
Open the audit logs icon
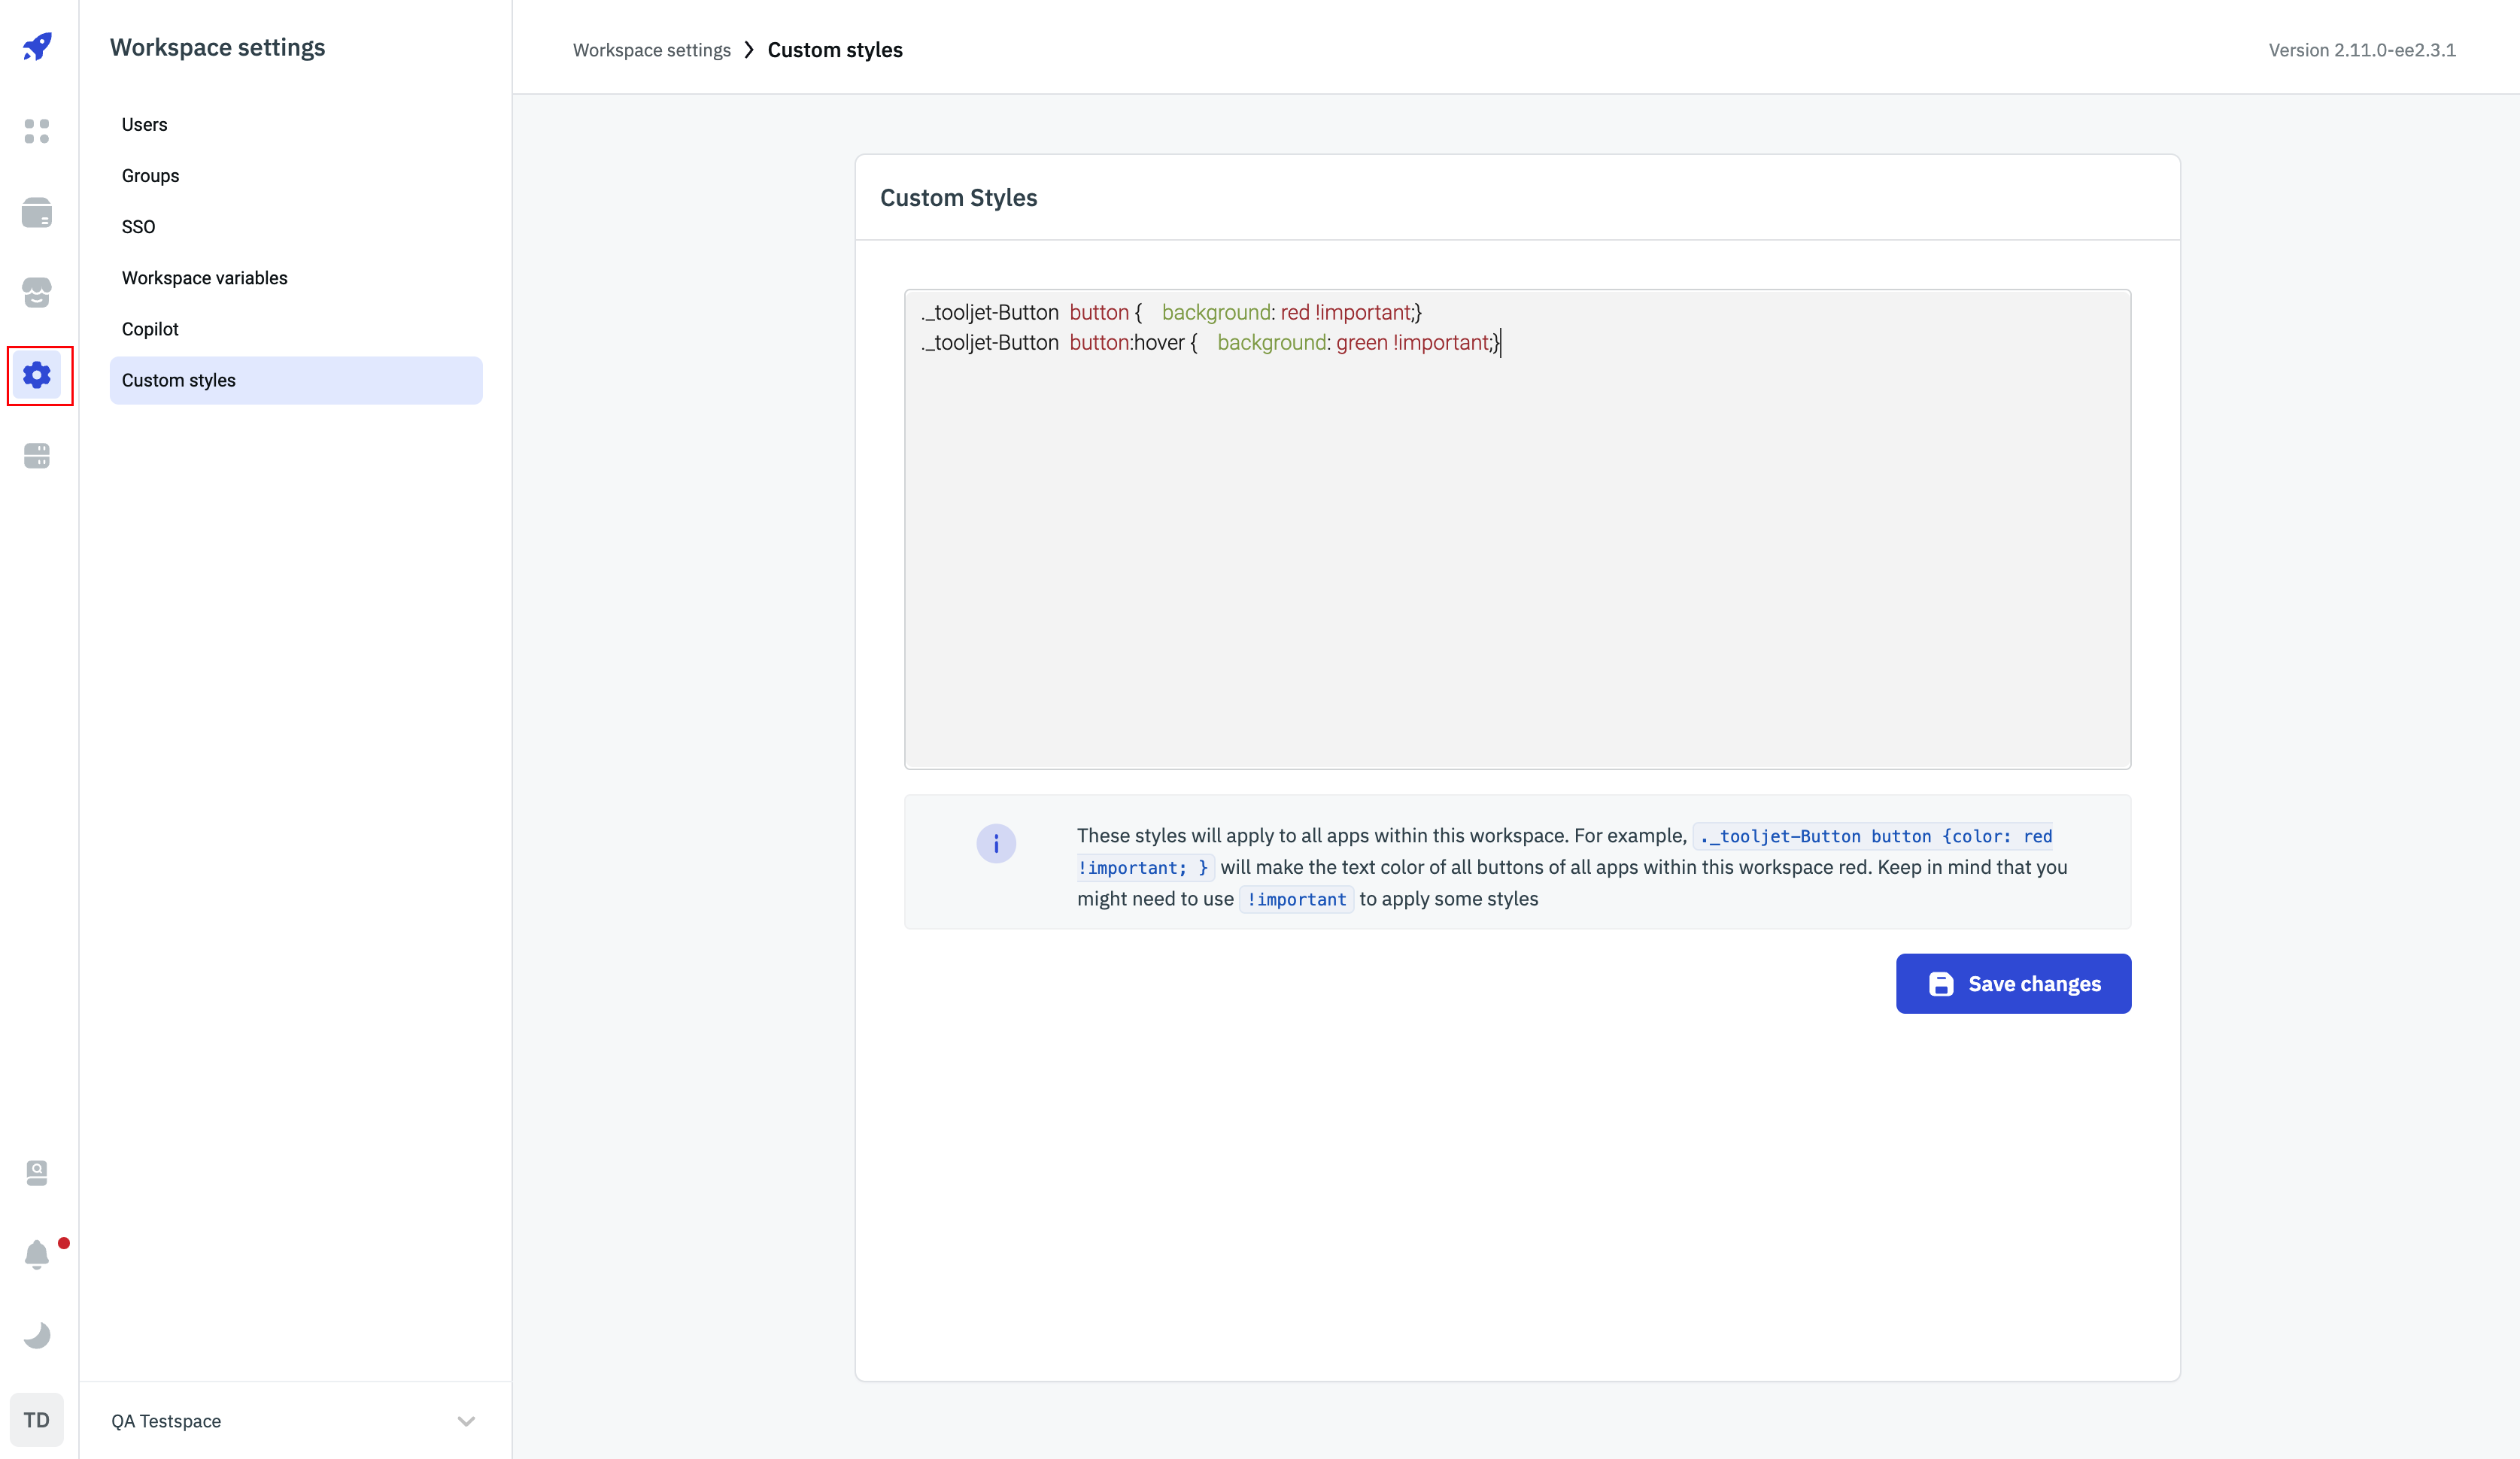pos(37,1172)
